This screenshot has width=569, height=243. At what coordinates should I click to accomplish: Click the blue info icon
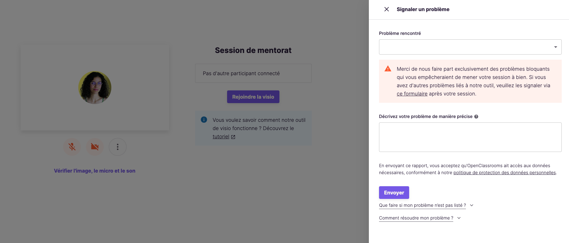204,120
